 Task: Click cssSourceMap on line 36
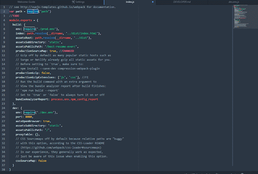click(x=25, y=161)
